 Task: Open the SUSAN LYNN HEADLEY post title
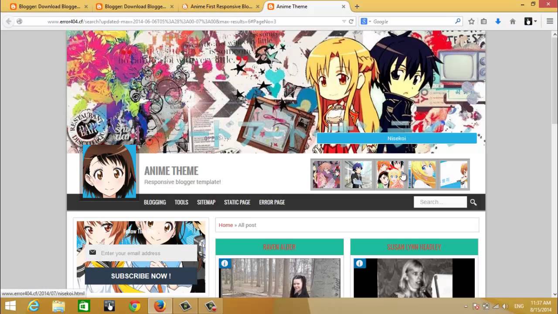[x=414, y=247]
